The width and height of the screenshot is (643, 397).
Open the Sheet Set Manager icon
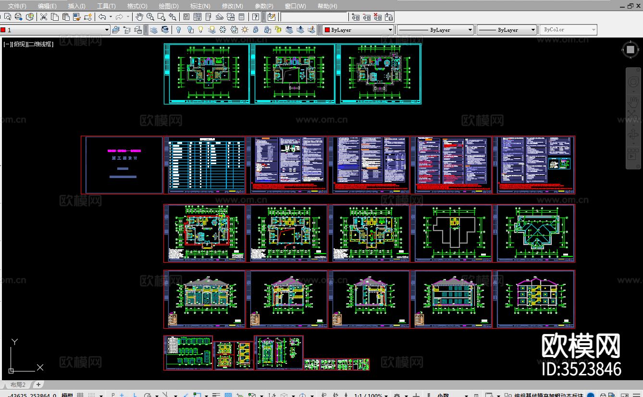point(220,17)
